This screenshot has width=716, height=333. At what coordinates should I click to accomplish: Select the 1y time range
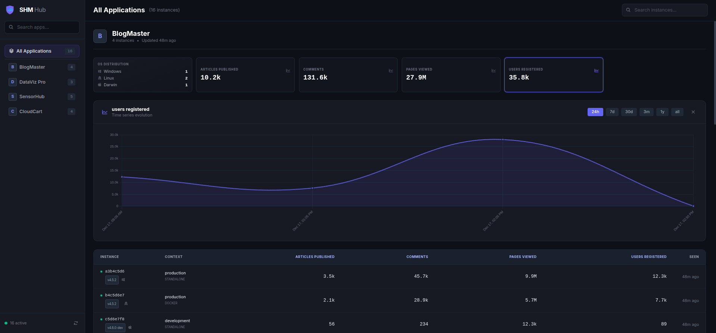[662, 112]
